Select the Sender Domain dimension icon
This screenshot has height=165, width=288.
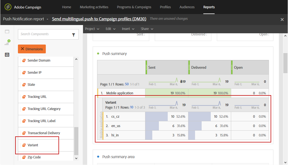(x=24, y=61)
